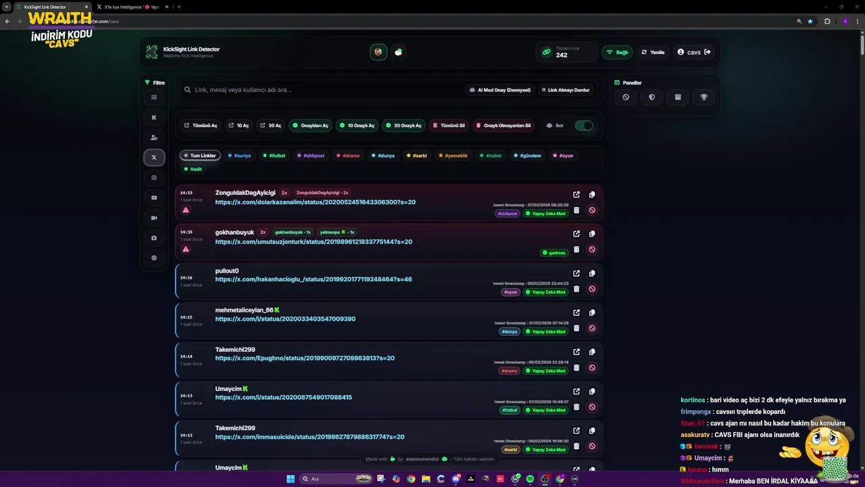This screenshot has width=865, height=487.
Task: Click the Tümünü Aç button
Action: click(201, 126)
